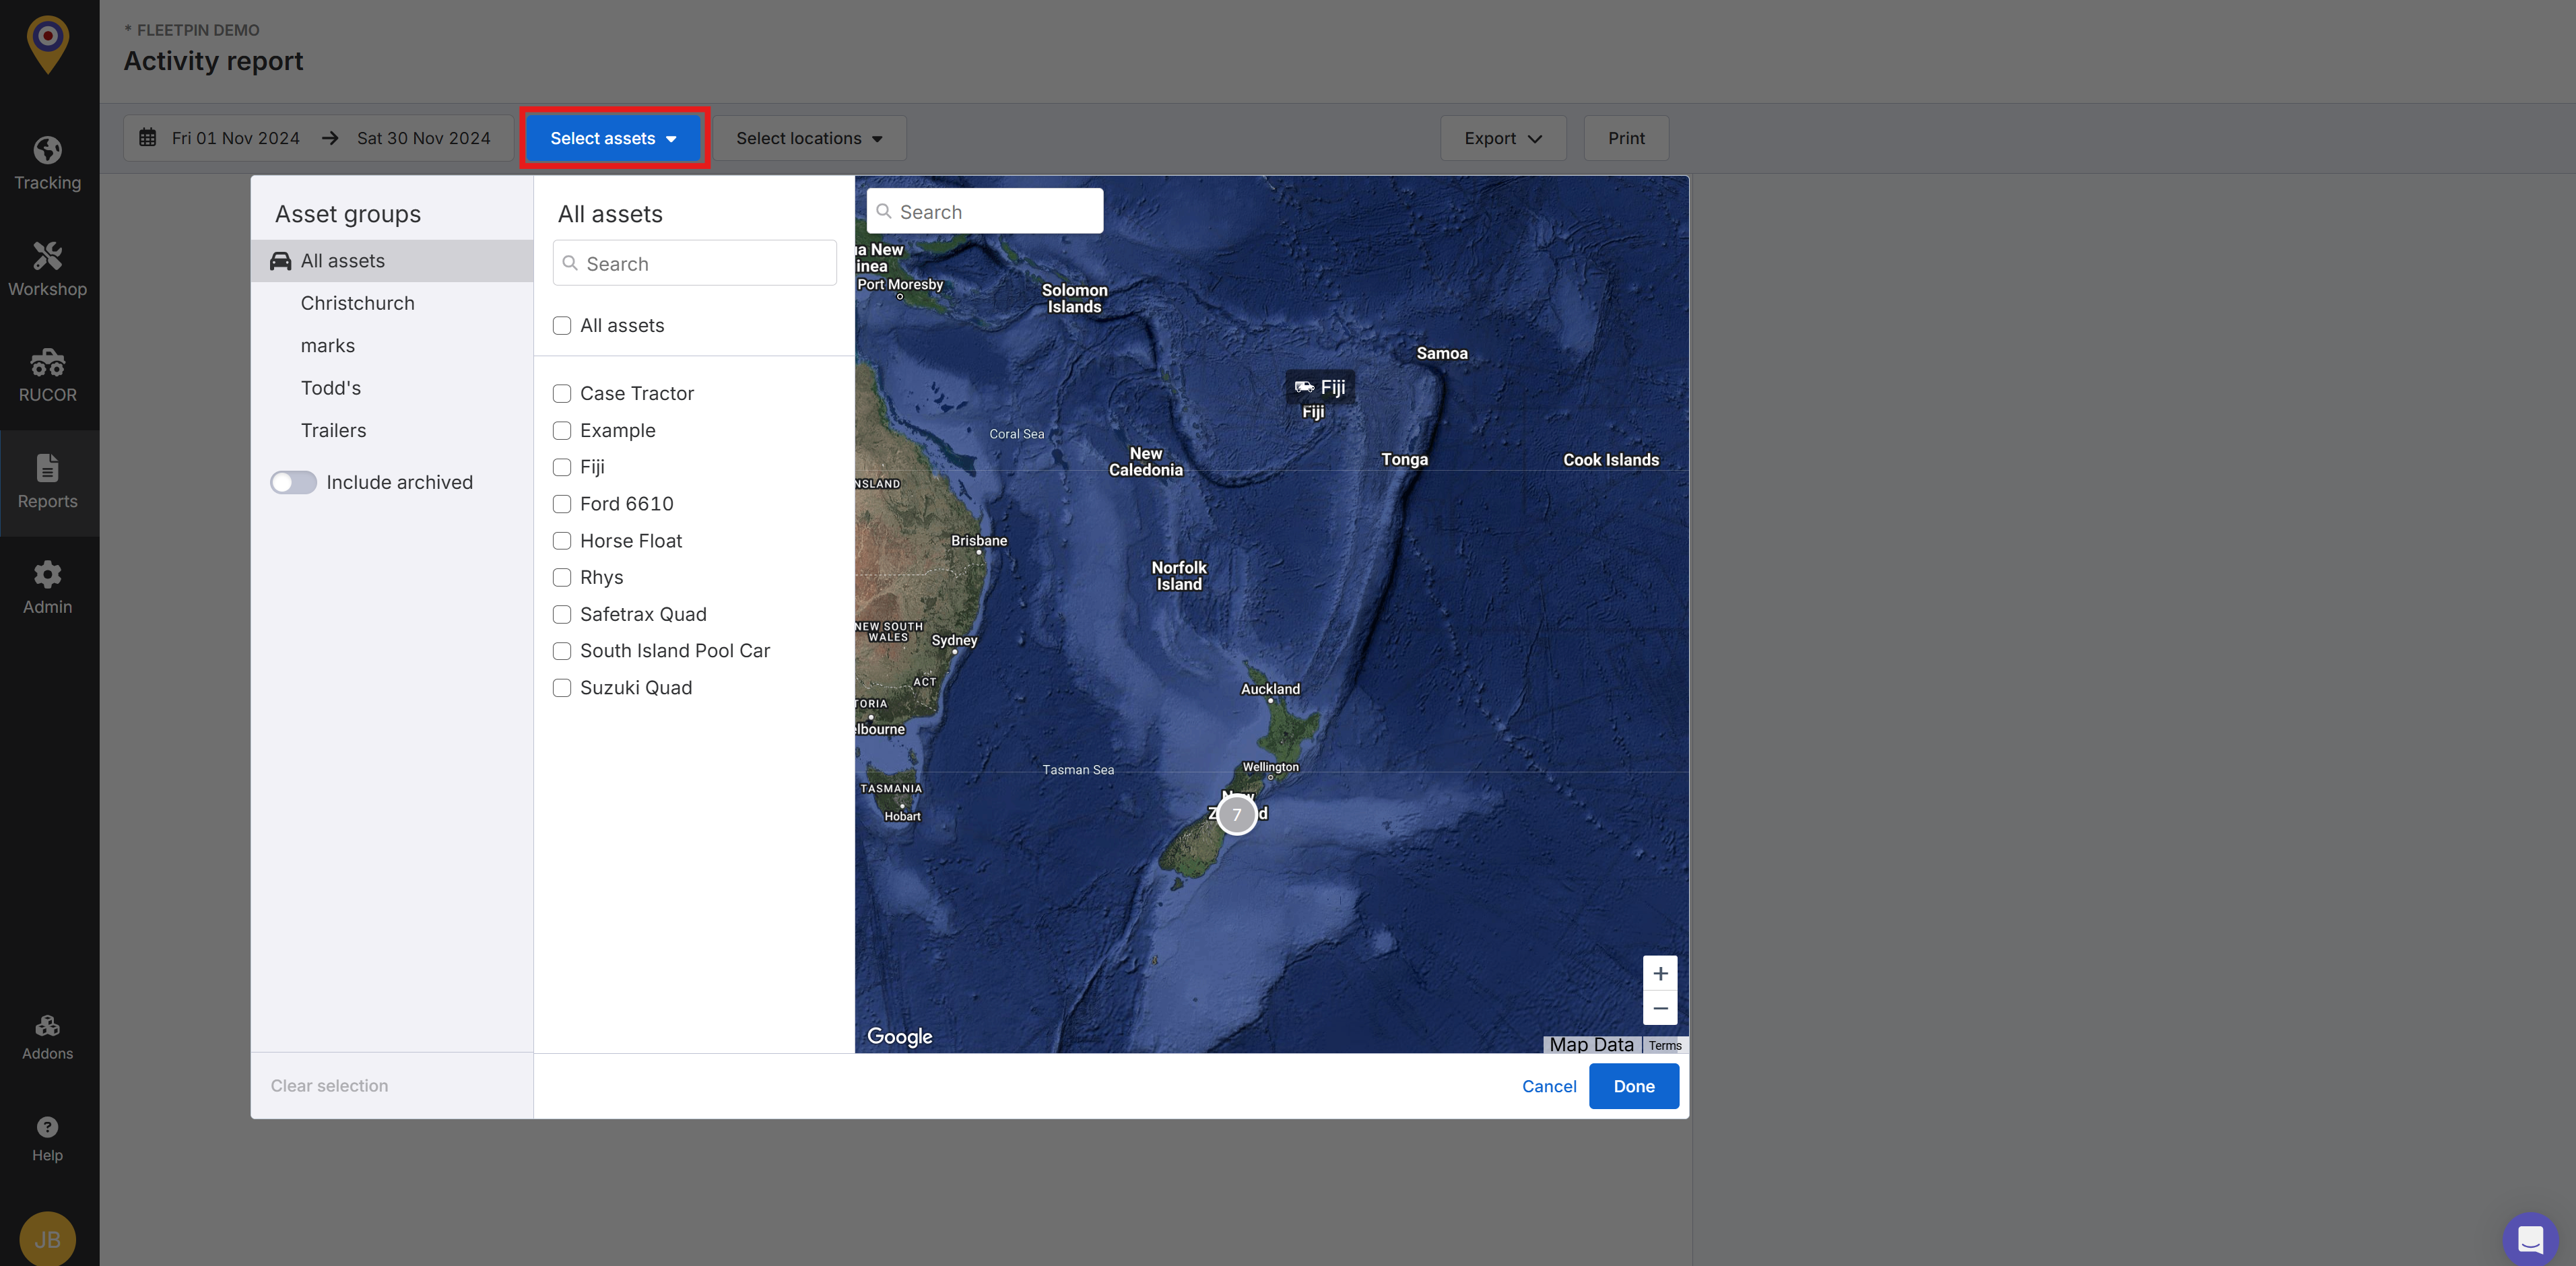This screenshot has height=1266, width=2576.
Task: Open the Reports document icon in the sidebar
Action: pyautogui.click(x=47, y=468)
